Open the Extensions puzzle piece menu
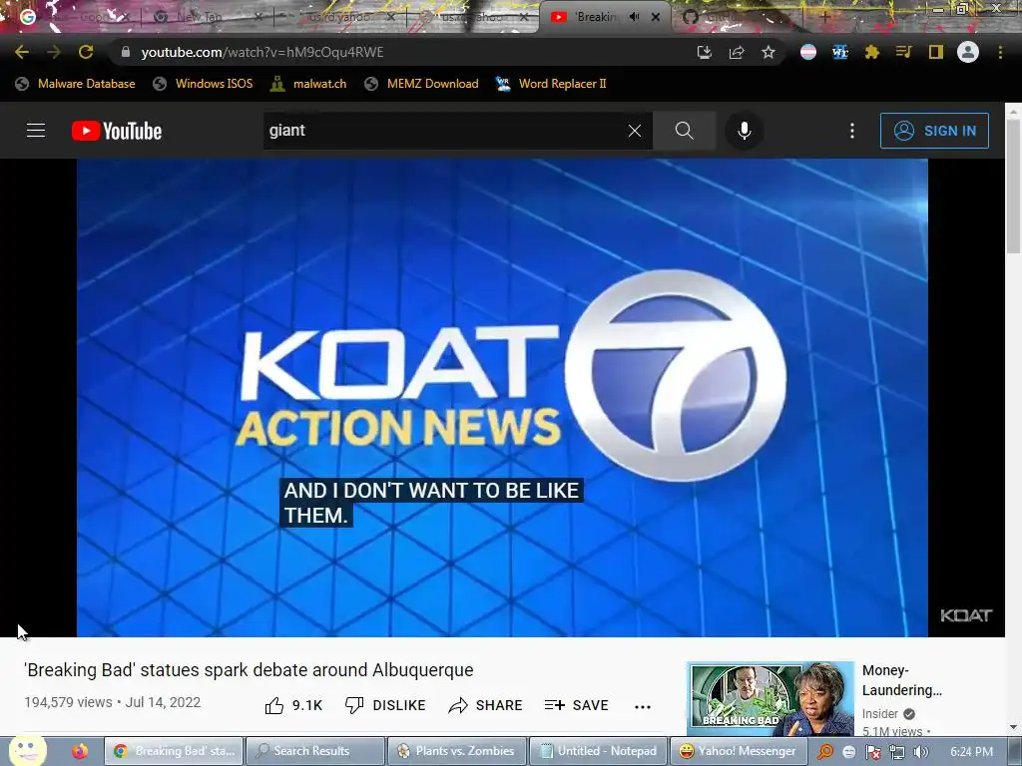This screenshot has height=766, width=1022. point(872,52)
